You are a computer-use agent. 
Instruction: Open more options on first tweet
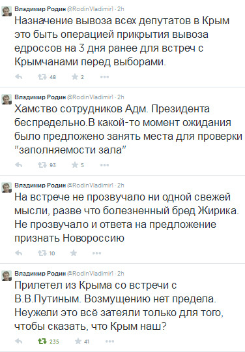point(105,77)
